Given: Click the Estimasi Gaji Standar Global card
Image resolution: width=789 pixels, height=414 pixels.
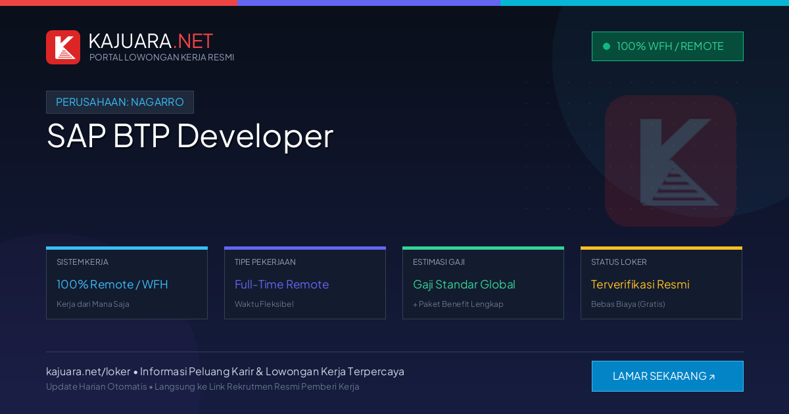Looking at the screenshot, I should (483, 283).
